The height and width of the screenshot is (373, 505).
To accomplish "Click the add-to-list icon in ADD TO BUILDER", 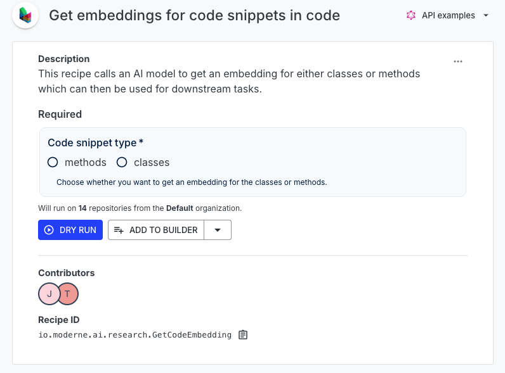I will coord(119,230).
